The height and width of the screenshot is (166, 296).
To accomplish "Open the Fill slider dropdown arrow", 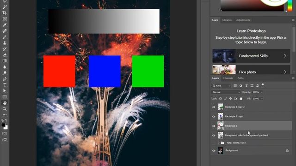I will pos(262,99).
